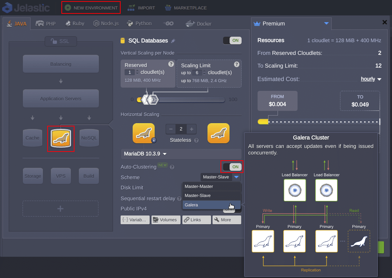Toggle the SQL Databases ON switch

point(232,40)
